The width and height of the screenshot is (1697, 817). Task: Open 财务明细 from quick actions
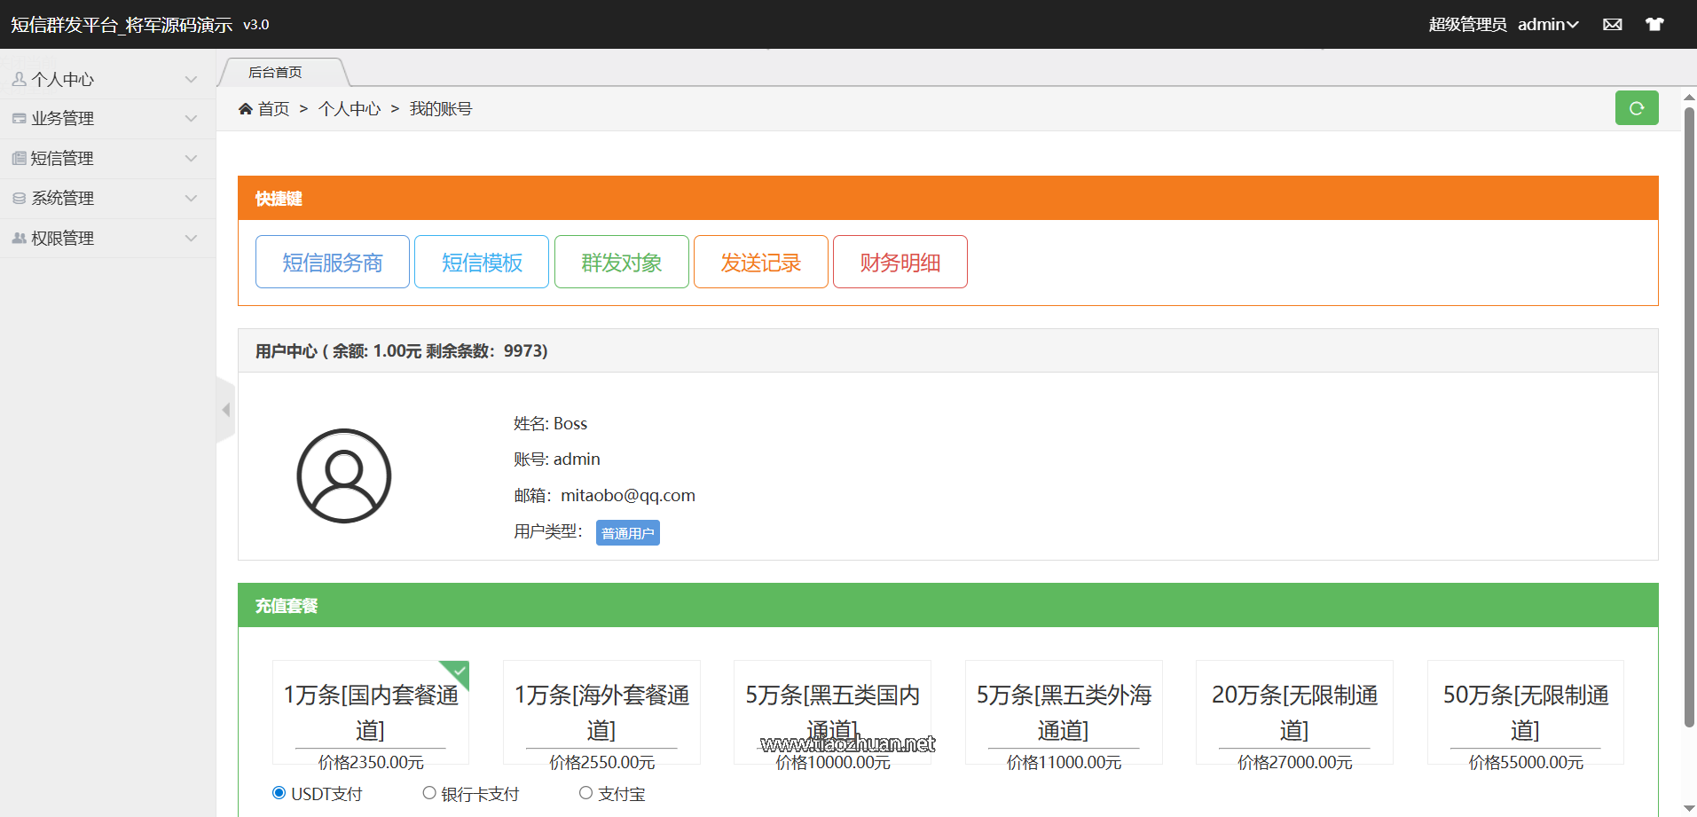[x=900, y=261]
